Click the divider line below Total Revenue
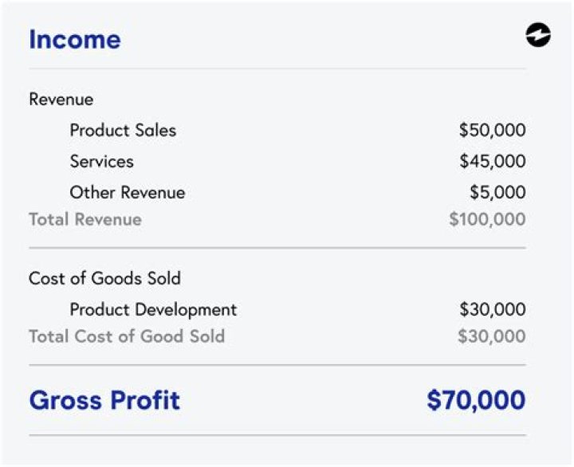Screen dimensions: 574x467 (277, 248)
